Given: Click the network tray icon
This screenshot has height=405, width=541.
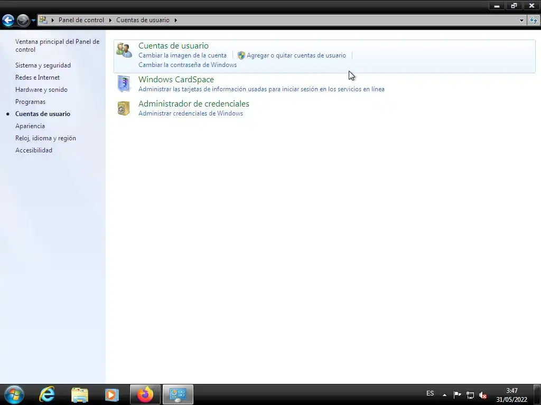Looking at the screenshot, I should pyautogui.click(x=470, y=395).
